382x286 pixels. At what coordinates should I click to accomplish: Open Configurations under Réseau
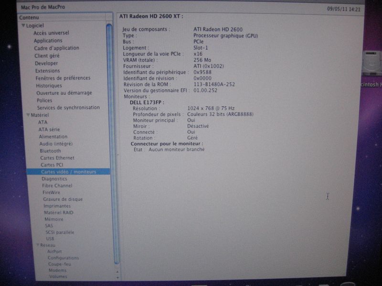pos(63,258)
